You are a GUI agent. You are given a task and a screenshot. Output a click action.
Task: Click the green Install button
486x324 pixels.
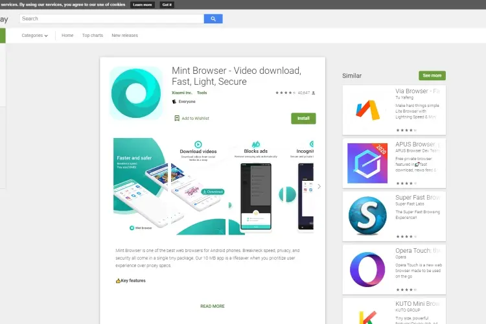303,119
